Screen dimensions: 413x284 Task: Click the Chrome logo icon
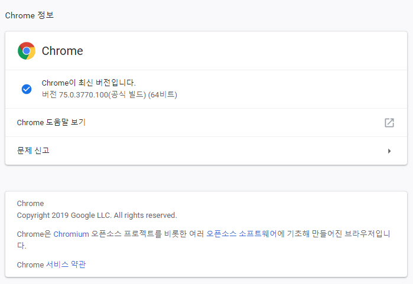coord(27,51)
